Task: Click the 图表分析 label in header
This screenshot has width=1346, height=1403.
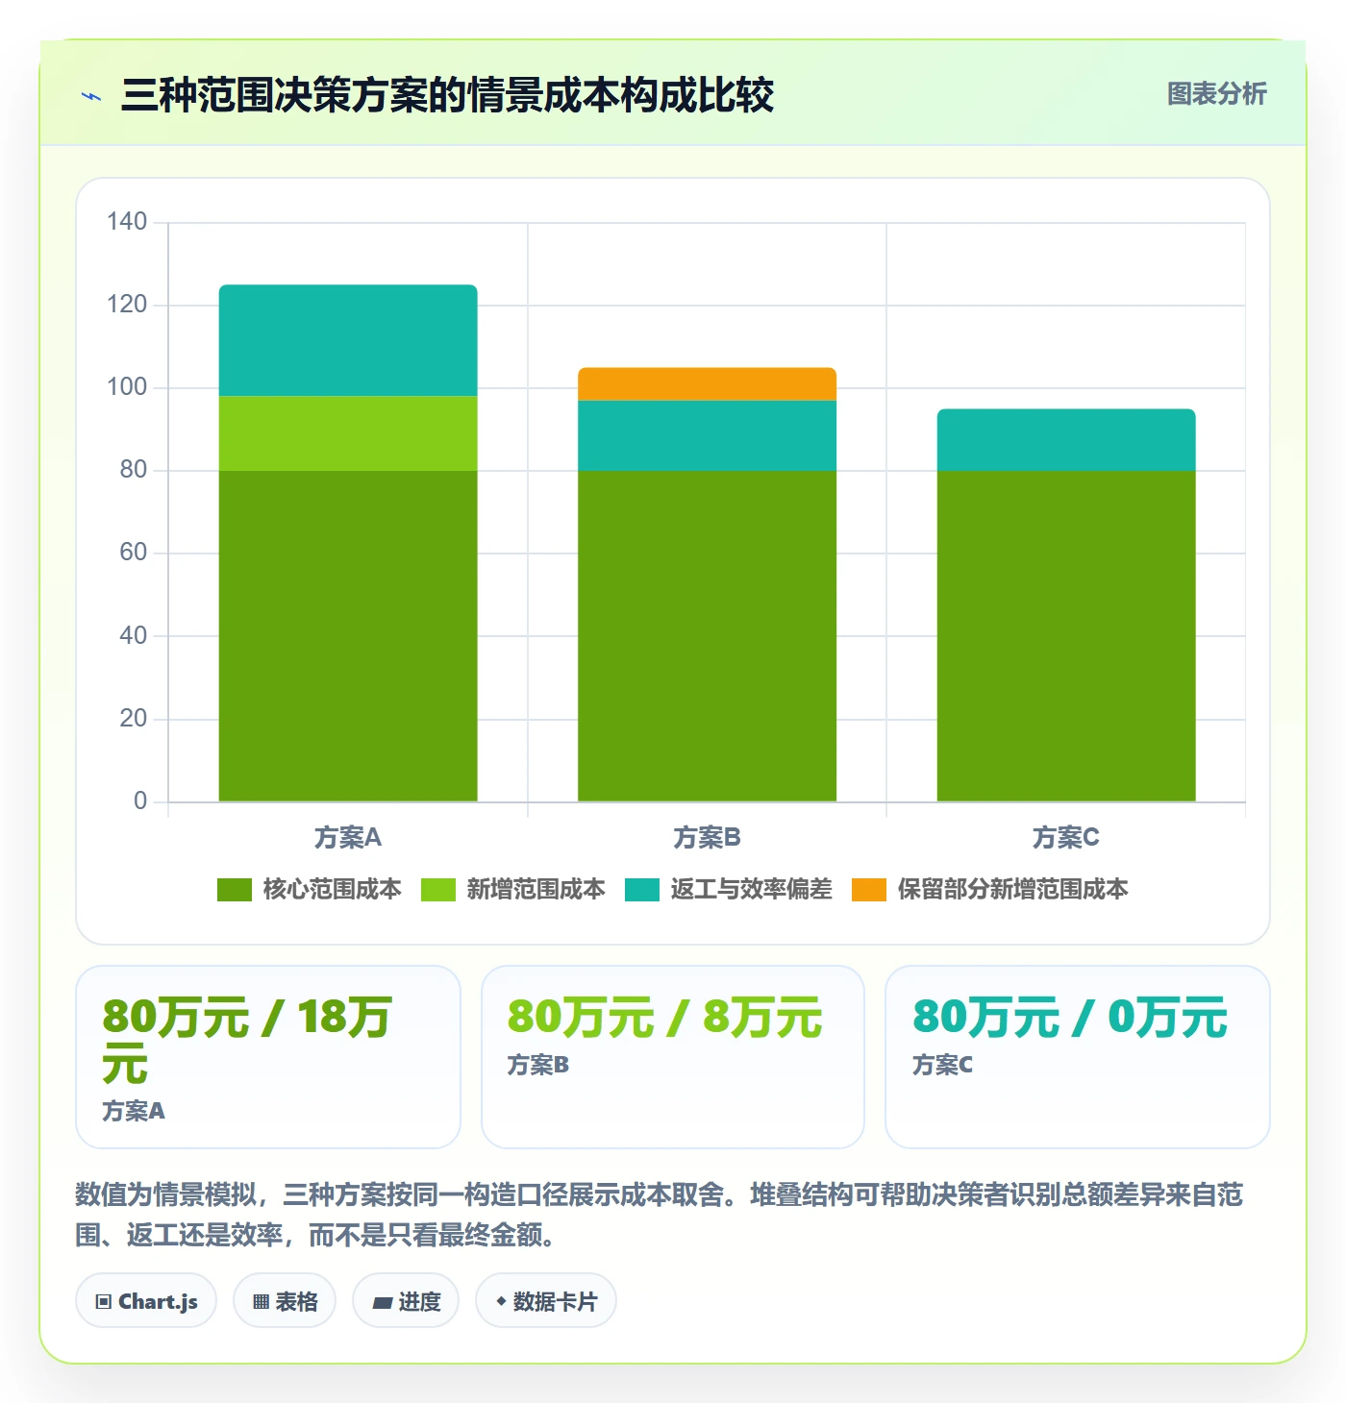Action: coord(1216,94)
